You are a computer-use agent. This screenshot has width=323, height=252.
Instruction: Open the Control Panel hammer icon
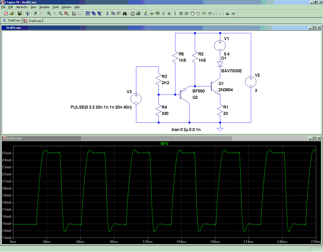[x=28, y=14]
